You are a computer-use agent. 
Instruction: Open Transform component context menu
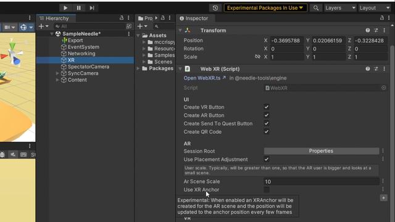(384, 30)
